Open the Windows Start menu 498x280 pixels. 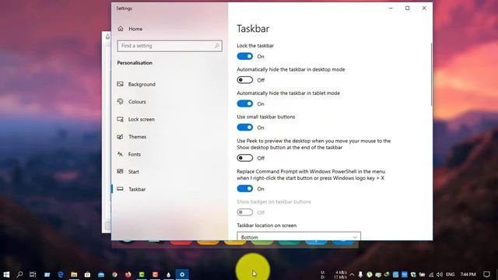coord(6,275)
